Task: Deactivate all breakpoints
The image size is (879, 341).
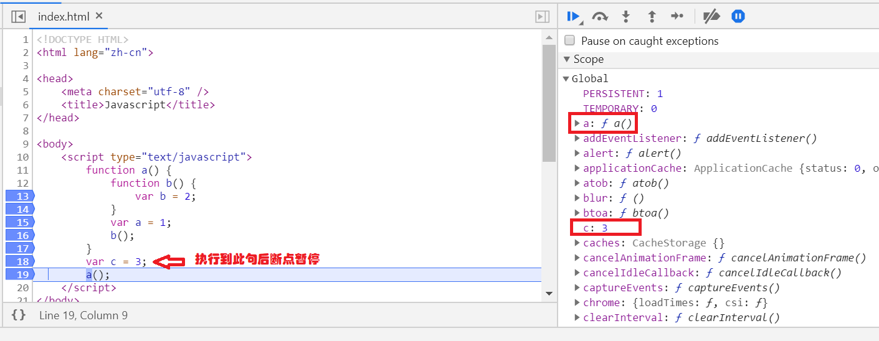Action: (711, 17)
